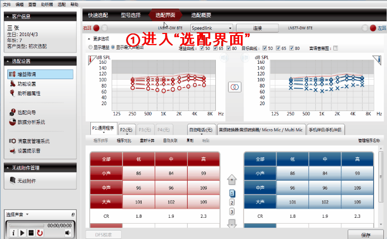Screen dimensions: 387x239
Task: Select the 显示增益 radio button
Action: click(x=90, y=47)
